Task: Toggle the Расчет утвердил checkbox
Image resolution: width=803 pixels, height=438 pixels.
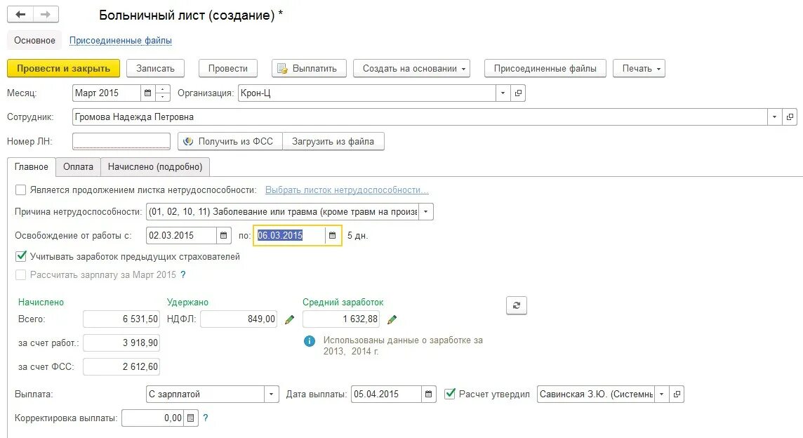Action: pyautogui.click(x=451, y=394)
